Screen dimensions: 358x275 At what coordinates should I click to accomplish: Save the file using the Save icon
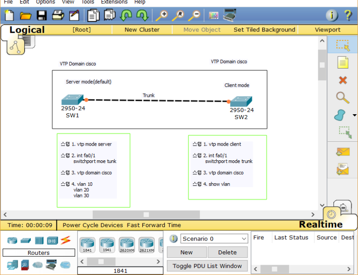click(42, 15)
